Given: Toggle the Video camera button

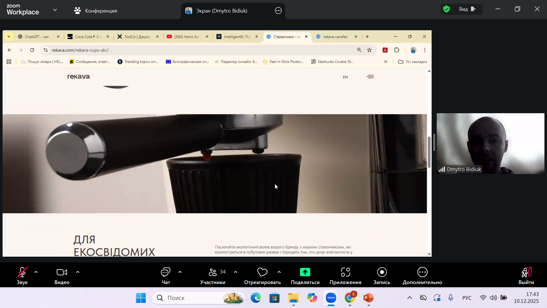Looking at the screenshot, I should (62, 272).
